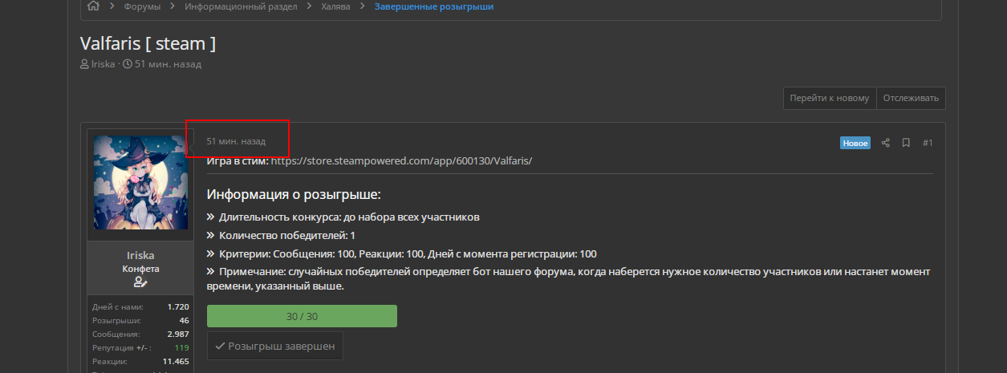Viewport: 1007px width, 373px height.
Task: Open Iriska's avatar image
Action: pyautogui.click(x=140, y=182)
